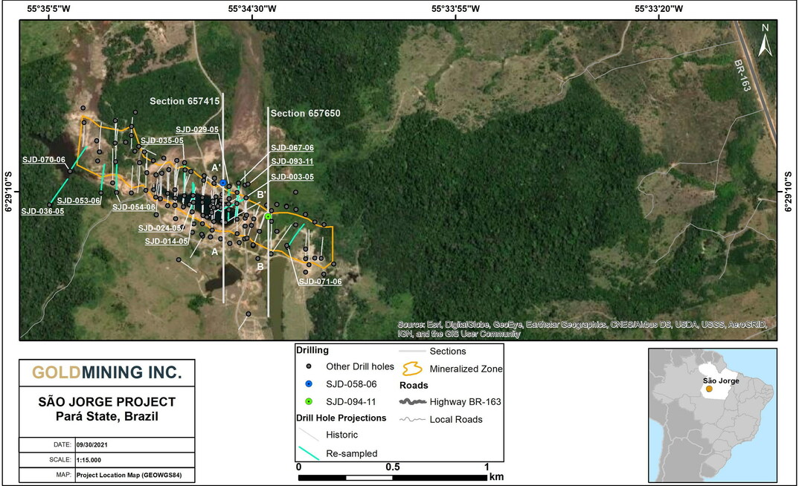Expand the Drilling legend section
Viewport: 799px width, 486px height.
(x=314, y=350)
